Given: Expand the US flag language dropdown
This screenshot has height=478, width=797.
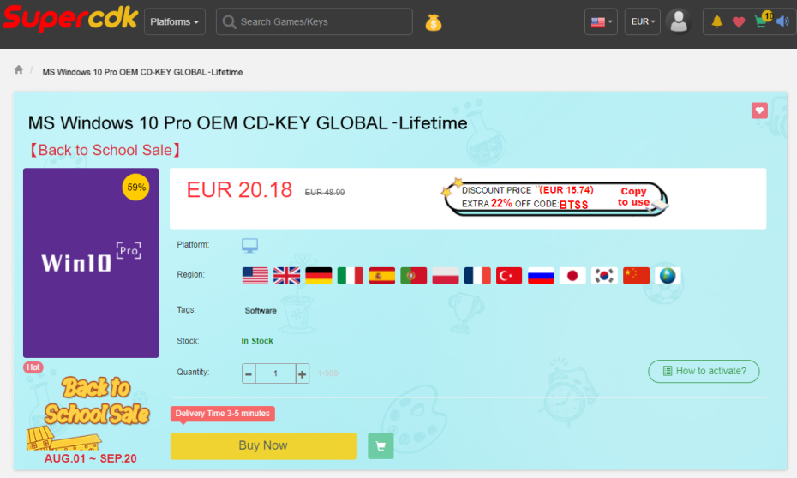Looking at the screenshot, I should [x=601, y=21].
